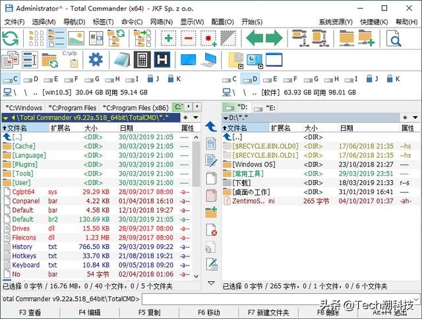Open the 配置(O) menu
Viewport: 422px width, 319px height.
pos(222,22)
